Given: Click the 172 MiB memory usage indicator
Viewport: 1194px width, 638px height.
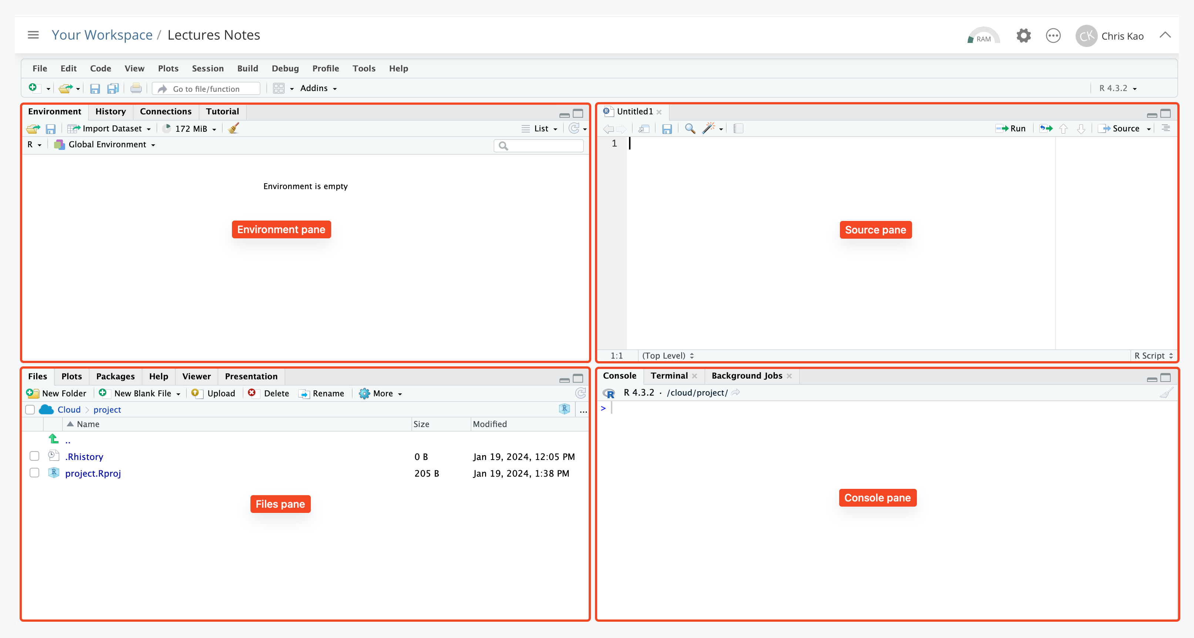Looking at the screenshot, I should pyautogui.click(x=190, y=128).
